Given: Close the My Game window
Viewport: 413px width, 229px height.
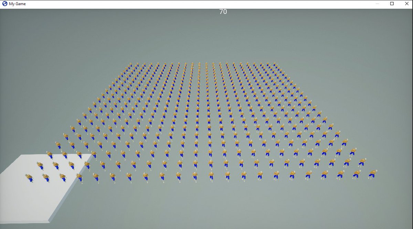Looking at the screenshot, I should [406, 4].
